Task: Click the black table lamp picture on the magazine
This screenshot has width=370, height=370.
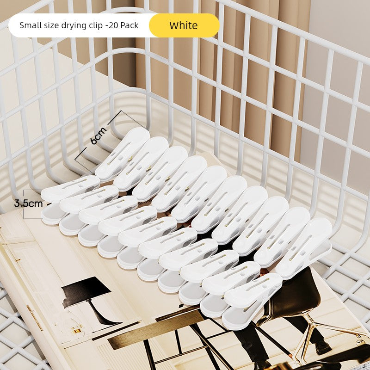Action: [88, 300]
